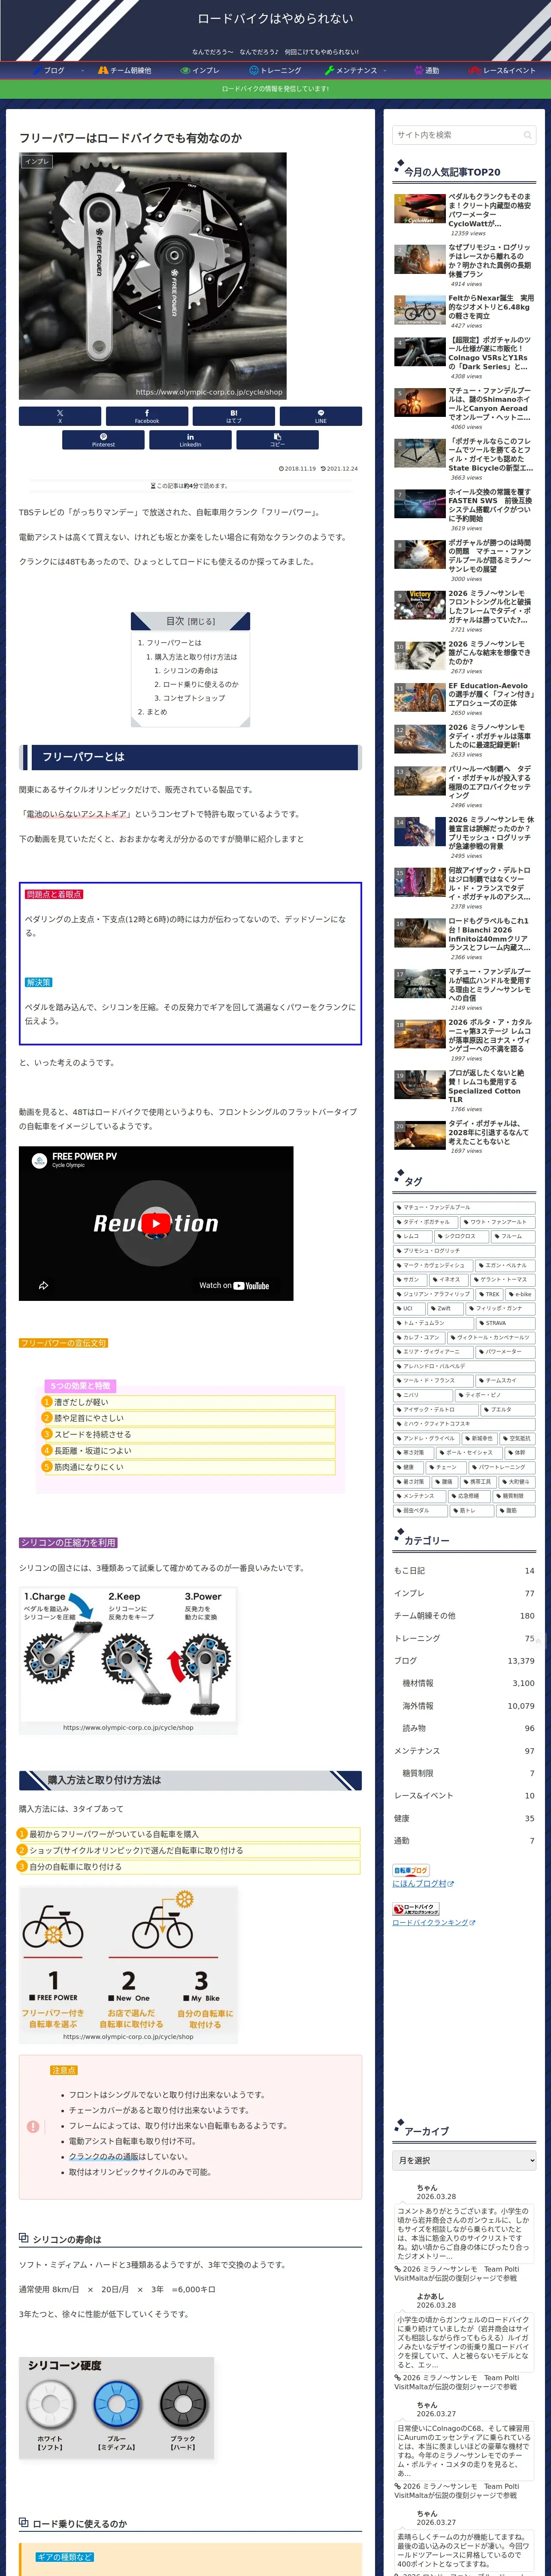
Task: Click the search magnifier icon in sidebar
Action: coord(527,135)
